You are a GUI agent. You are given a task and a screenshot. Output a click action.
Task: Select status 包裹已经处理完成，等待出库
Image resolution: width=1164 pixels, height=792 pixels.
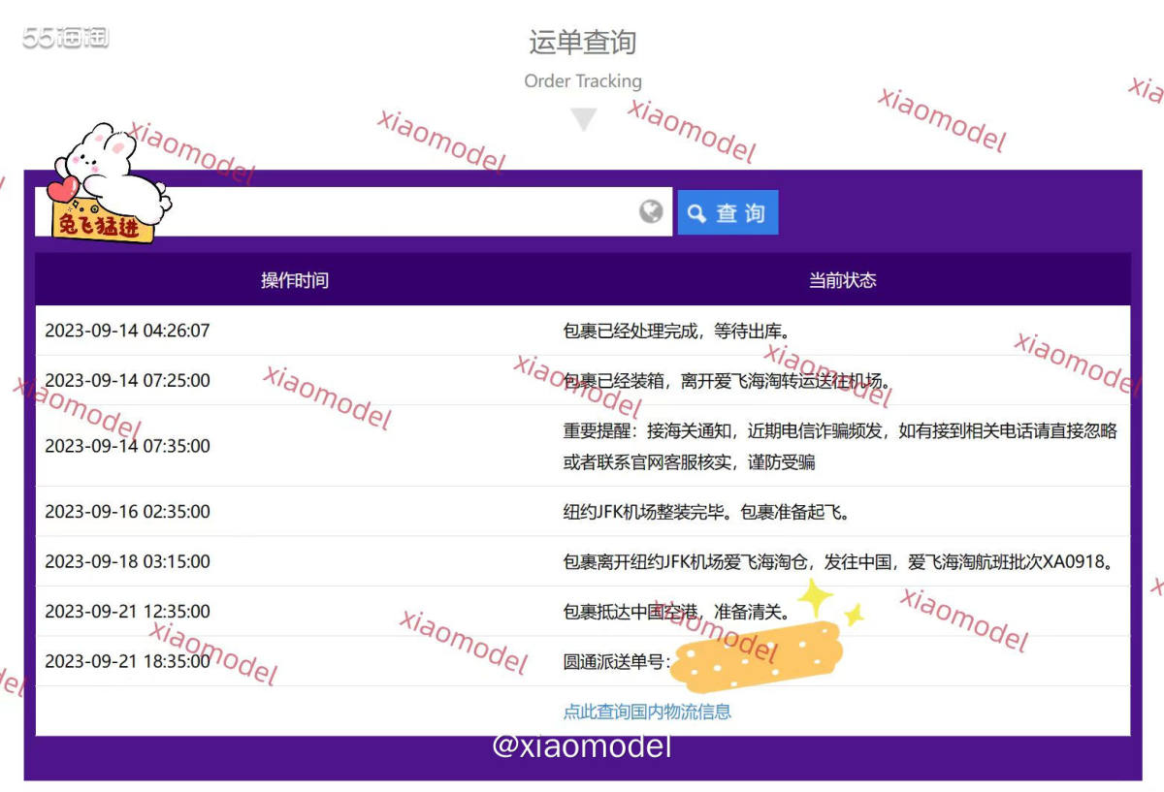click(x=677, y=331)
